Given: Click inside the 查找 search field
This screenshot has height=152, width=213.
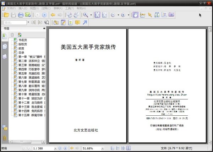Looking at the screenshot, I should [x=15, y=22].
